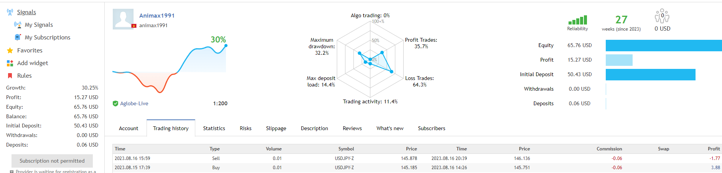Click the subscribers count people icon
The height and width of the screenshot is (173, 722).
coord(662,17)
